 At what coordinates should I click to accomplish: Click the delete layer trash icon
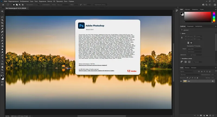pyautogui.click(x=213, y=115)
